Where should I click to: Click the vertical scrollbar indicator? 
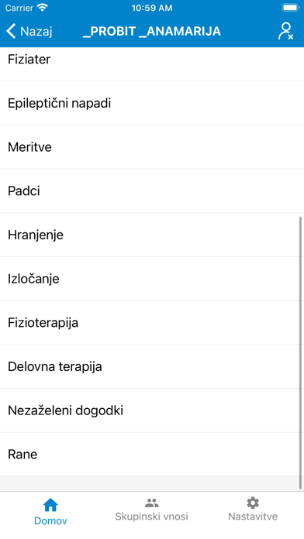301,352
